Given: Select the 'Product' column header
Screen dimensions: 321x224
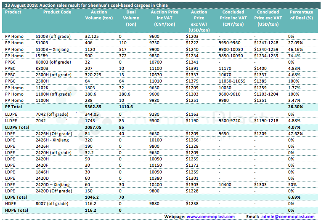Looking at the screenshot, I should tap(13, 12).
